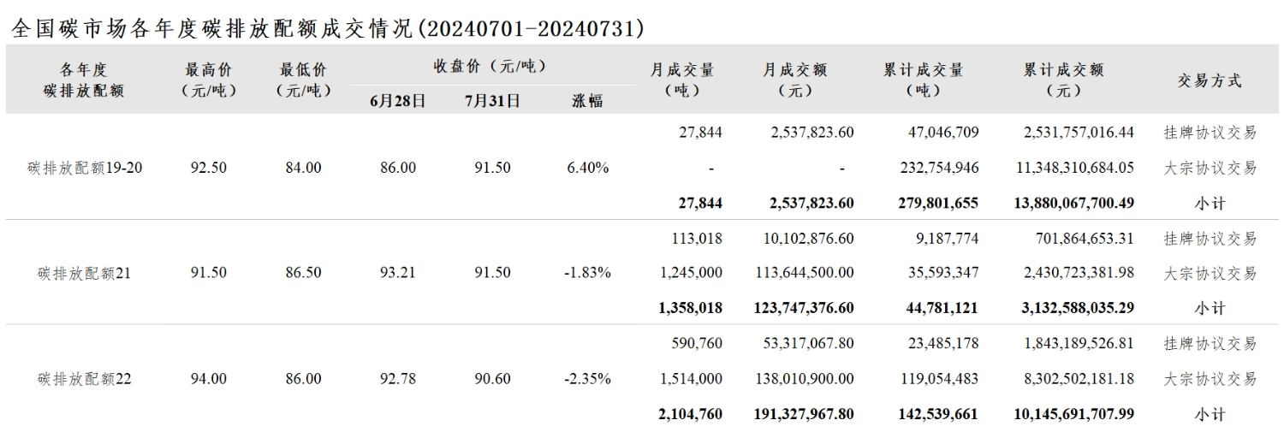Image resolution: width=1284 pixels, height=438 pixels.
Task: Click the -2.35% change cell
Action: point(587,378)
